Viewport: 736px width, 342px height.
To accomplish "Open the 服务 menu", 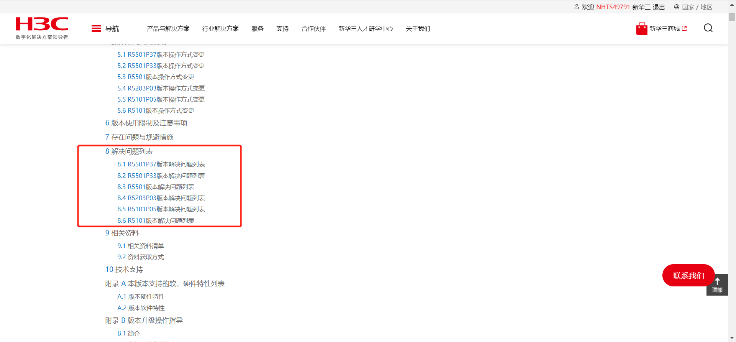I will tap(258, 29).
